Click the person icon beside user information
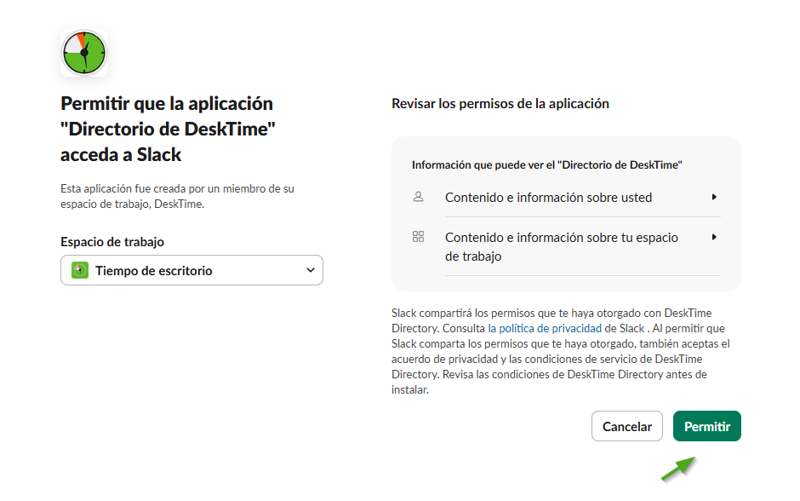This screenshot has width=800, height=501. coord(418,197)
